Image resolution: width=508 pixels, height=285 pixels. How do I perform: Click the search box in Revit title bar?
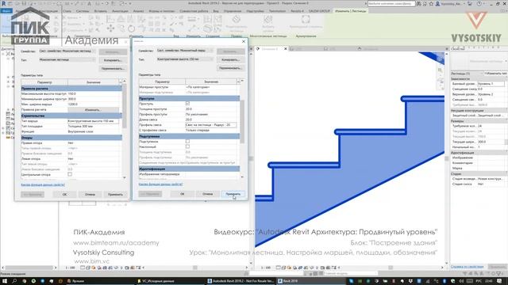tap(391, 3)
